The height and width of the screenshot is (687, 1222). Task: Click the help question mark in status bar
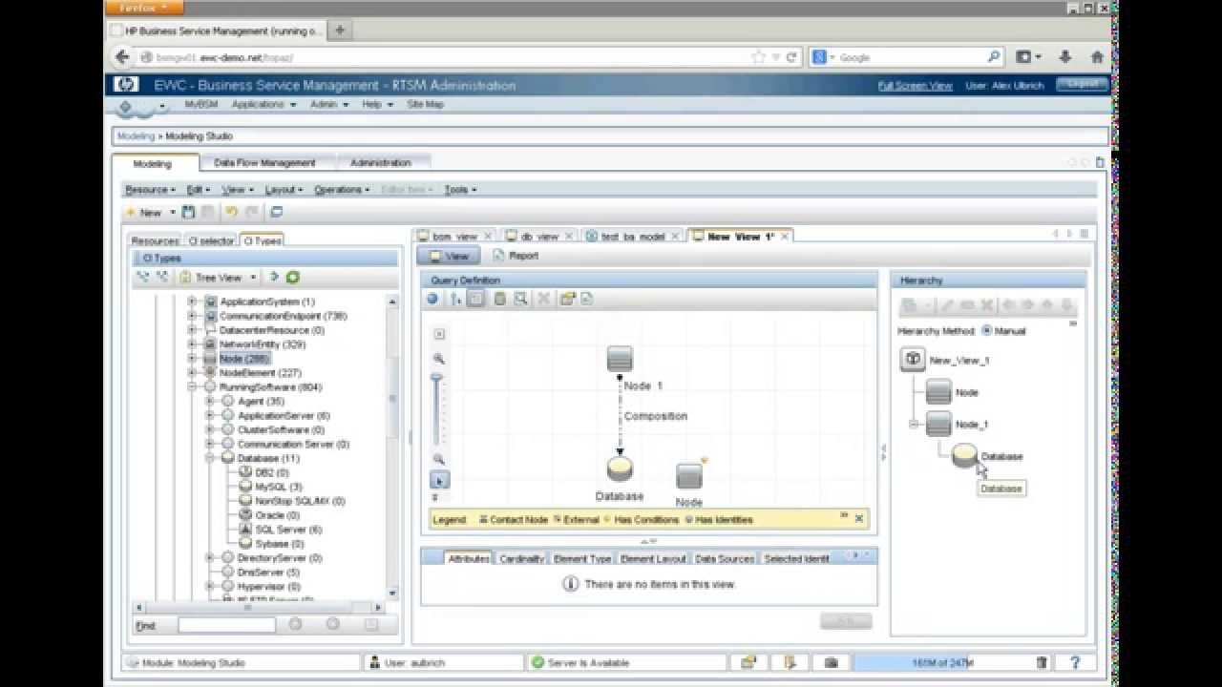[x=1074, y=662]
